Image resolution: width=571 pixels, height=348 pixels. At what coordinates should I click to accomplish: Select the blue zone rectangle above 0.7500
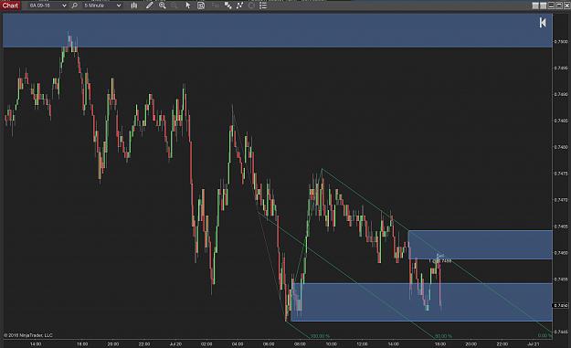278,30
